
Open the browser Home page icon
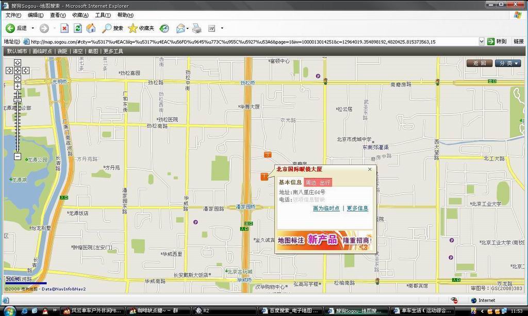90,28
